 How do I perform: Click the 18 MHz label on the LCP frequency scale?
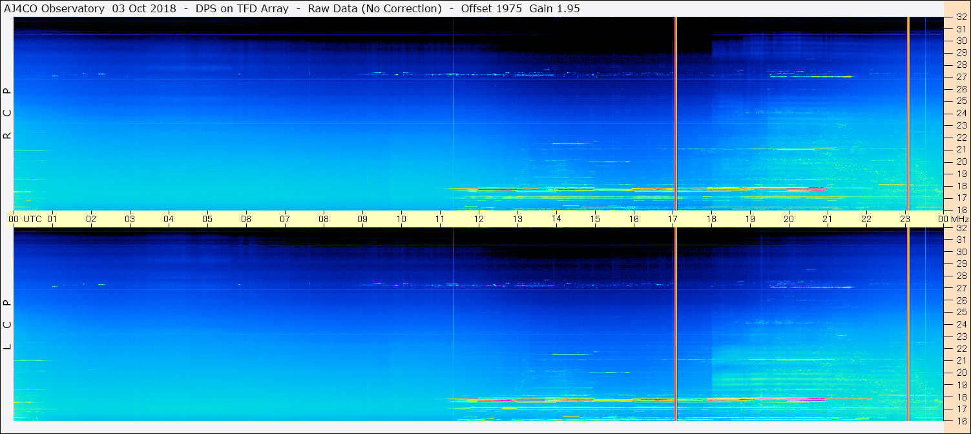961,397
